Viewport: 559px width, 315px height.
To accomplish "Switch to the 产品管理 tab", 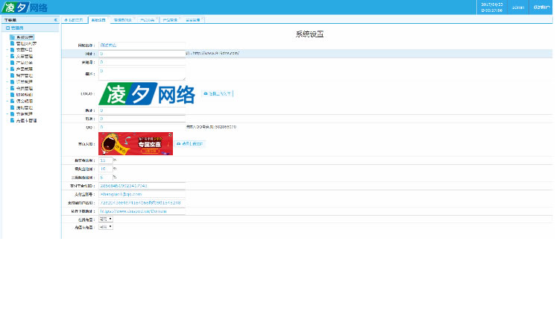I will point(170,20).
